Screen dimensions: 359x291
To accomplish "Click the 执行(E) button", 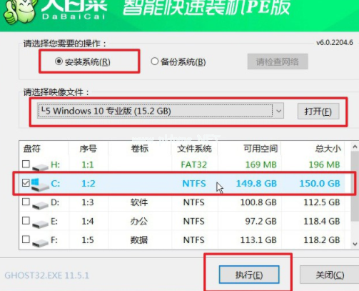I will 249,275.
